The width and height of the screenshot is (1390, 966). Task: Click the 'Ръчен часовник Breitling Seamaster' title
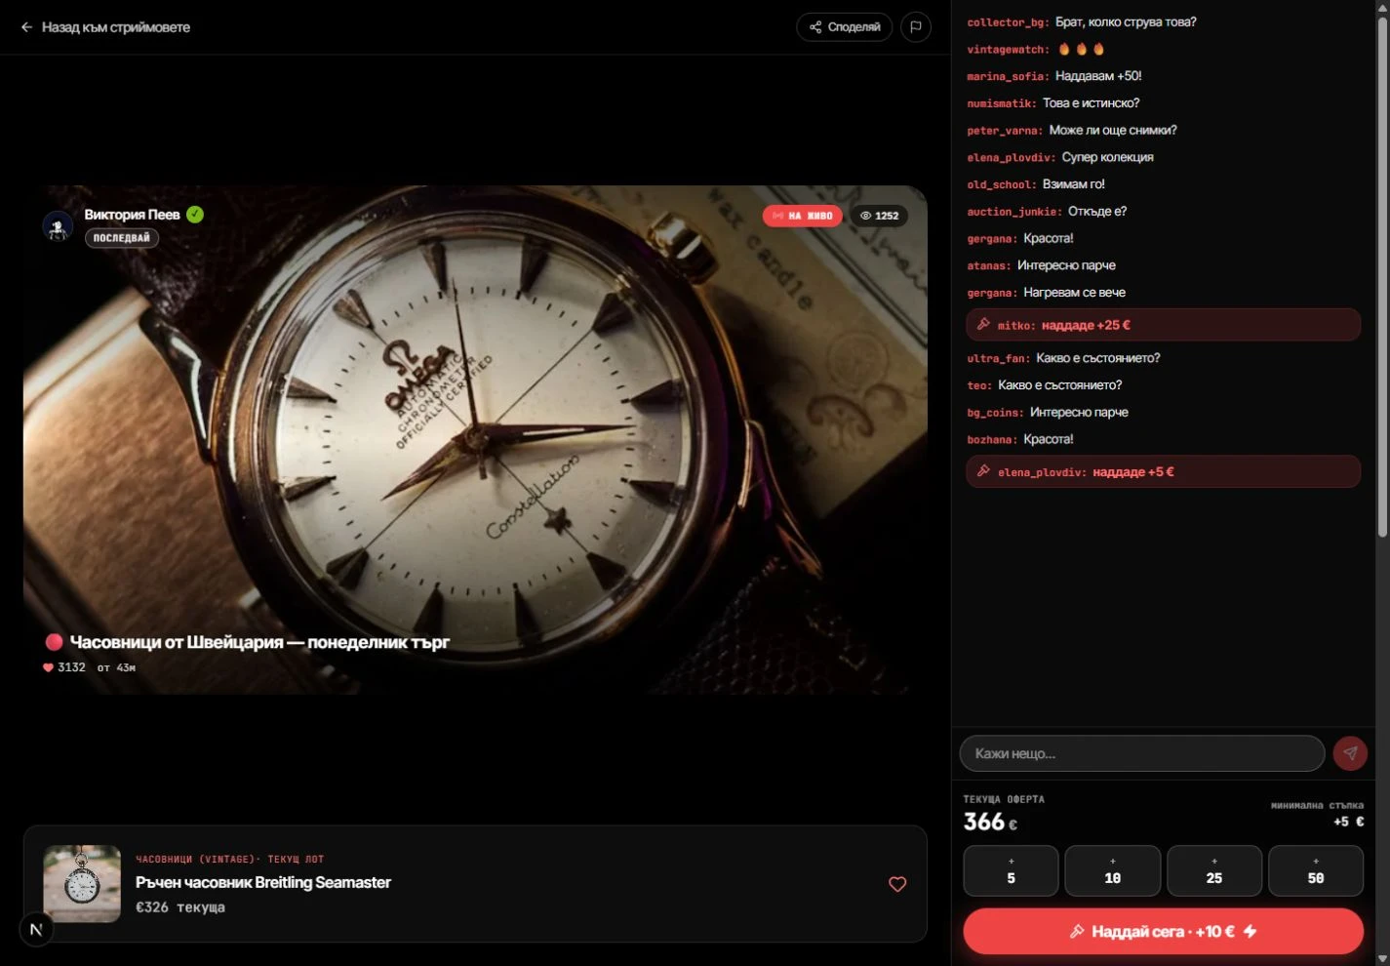click(263, 882)
